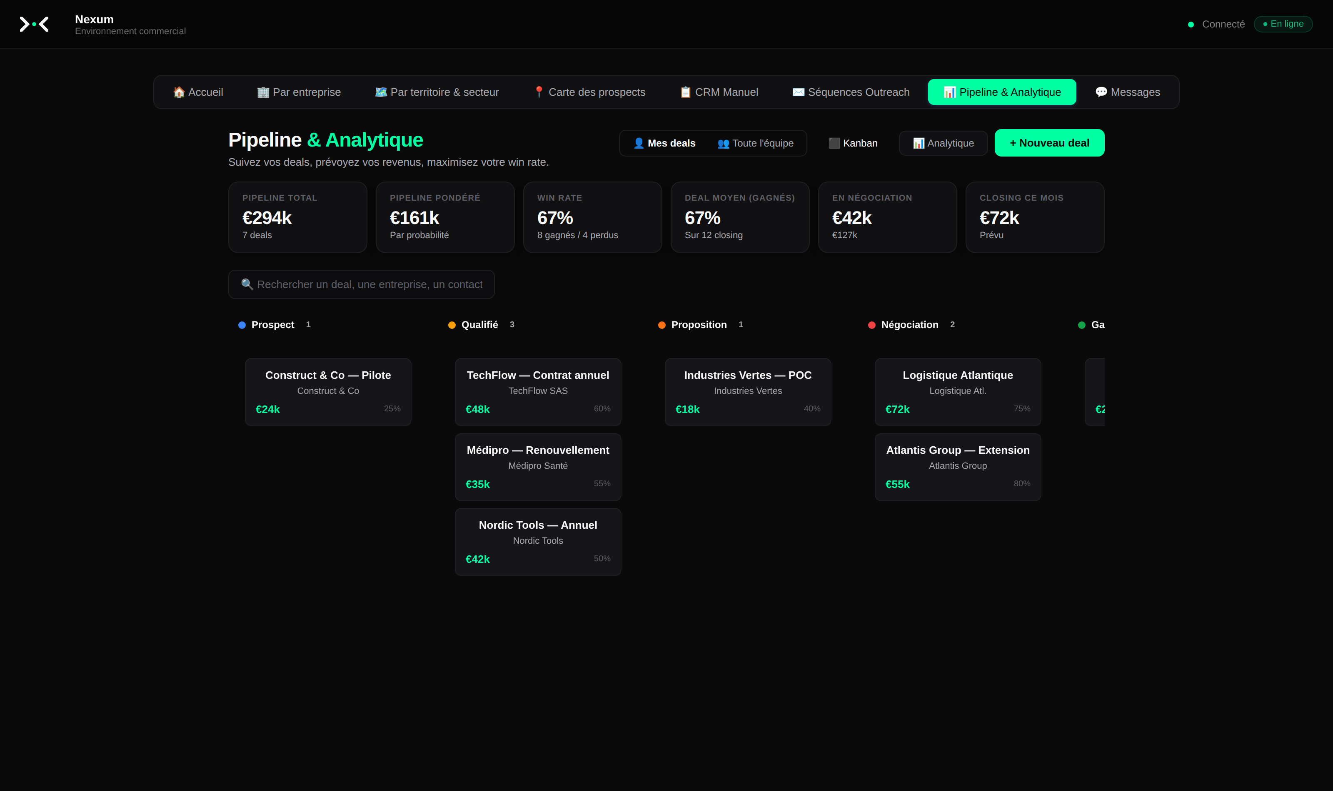
Task: Open the Messages tab
Action: pyautogui.click(x=1127, y=92)
